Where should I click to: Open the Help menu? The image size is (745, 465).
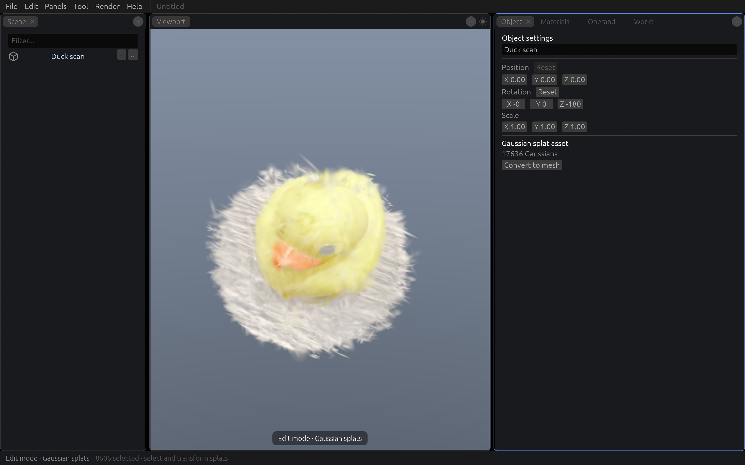pos(134,6)
